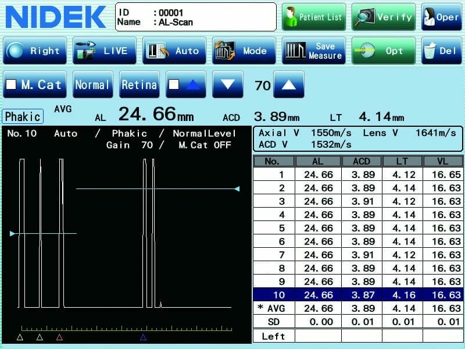This screenshot has width=465, height=349.
Task: Start LIVE measurement mode
Action: pos(105,51)
